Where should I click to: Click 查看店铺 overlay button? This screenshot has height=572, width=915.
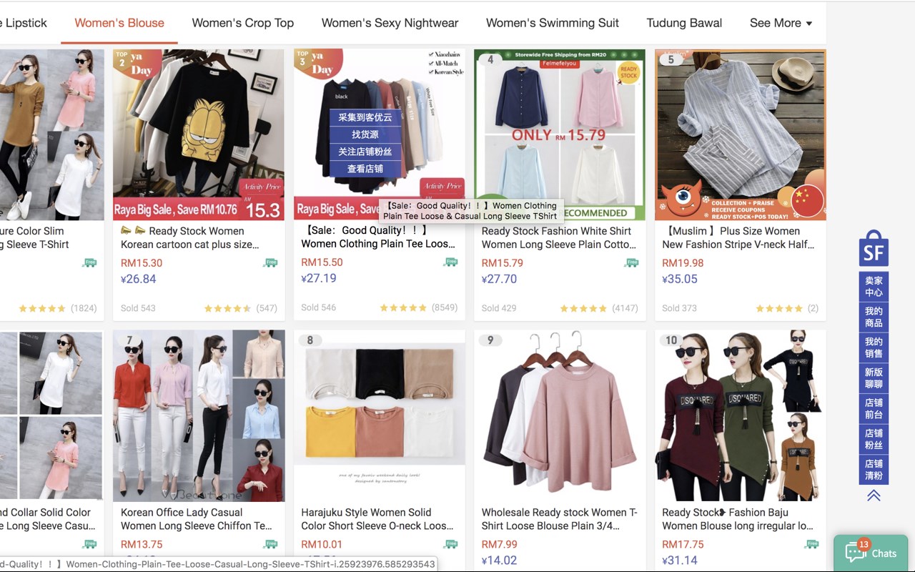365,169
